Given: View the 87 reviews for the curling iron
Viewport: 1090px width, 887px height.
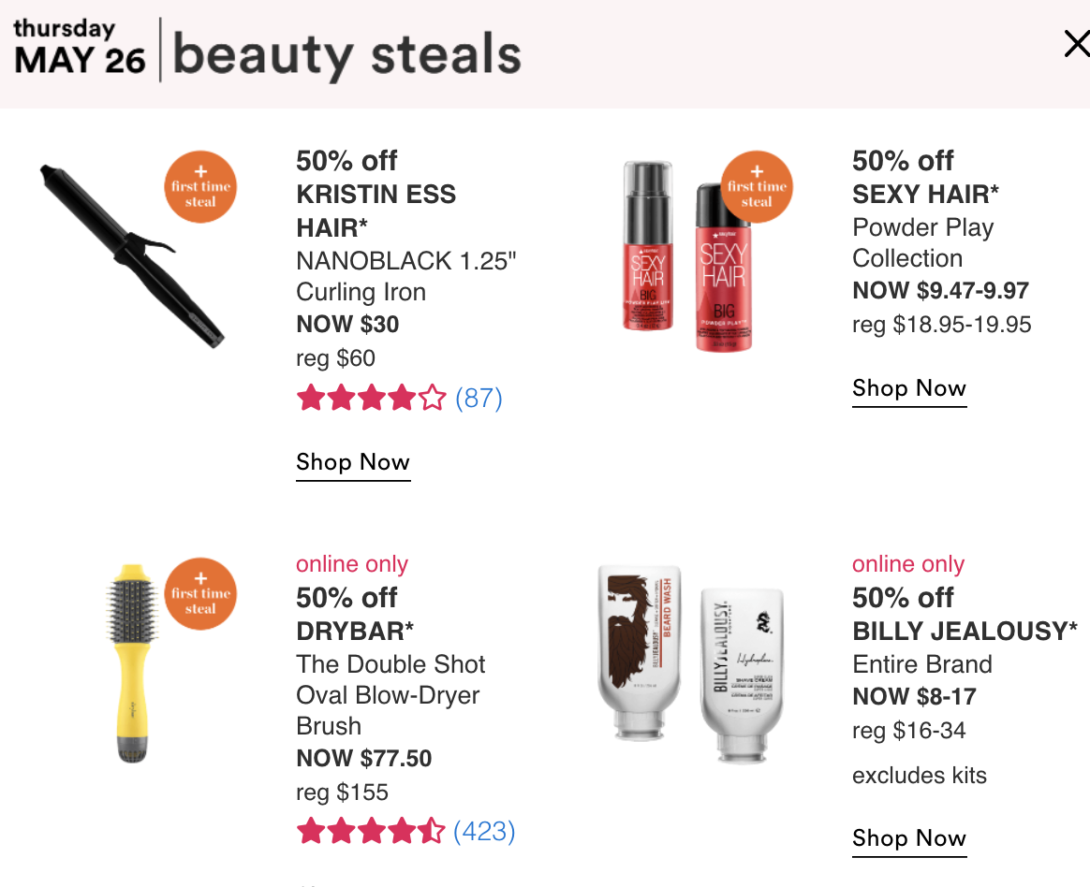Looking at the screenshot, I should [479, 399].
